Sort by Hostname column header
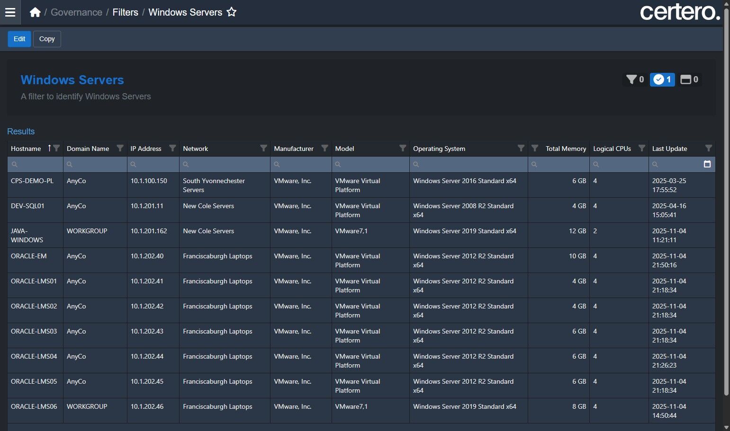 (26, 149)
